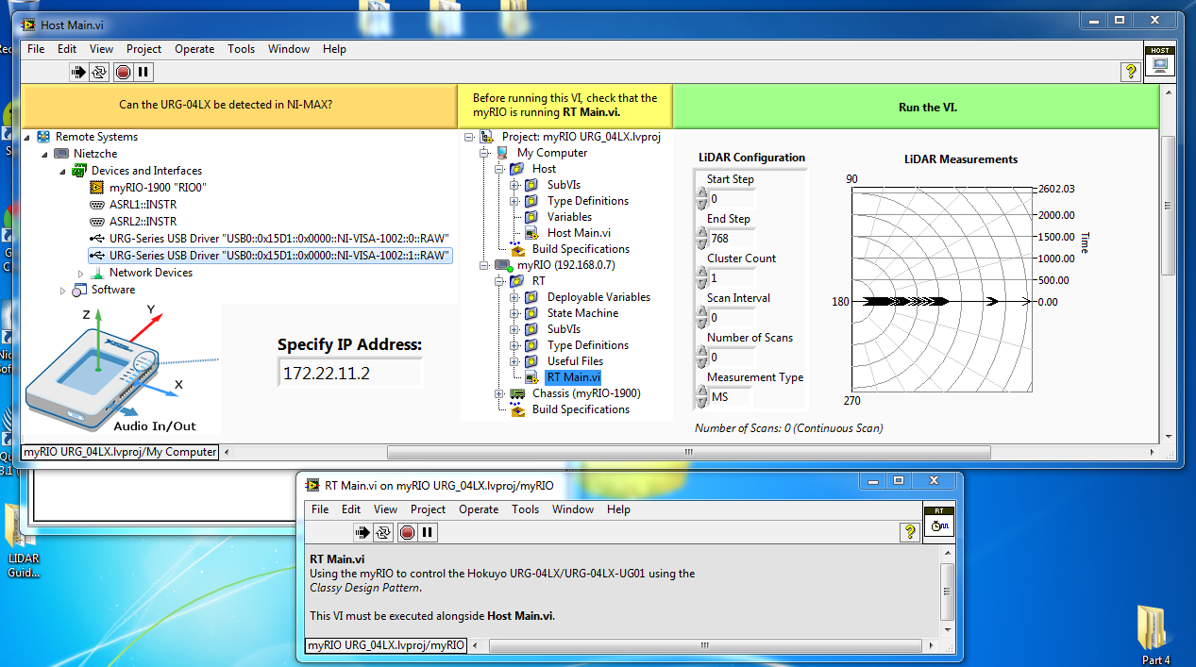Select the Run the VI. green tab
1196x667 pixels.
916,107
